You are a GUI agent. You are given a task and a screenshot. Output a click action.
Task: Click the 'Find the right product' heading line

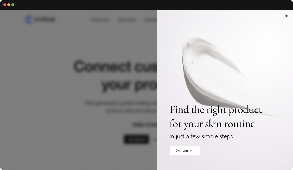point(216,110)
